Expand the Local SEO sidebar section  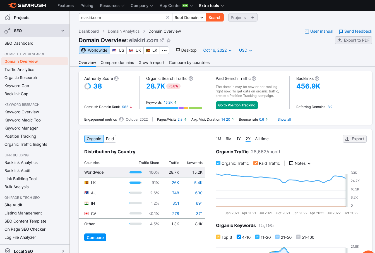pos(63,251)
